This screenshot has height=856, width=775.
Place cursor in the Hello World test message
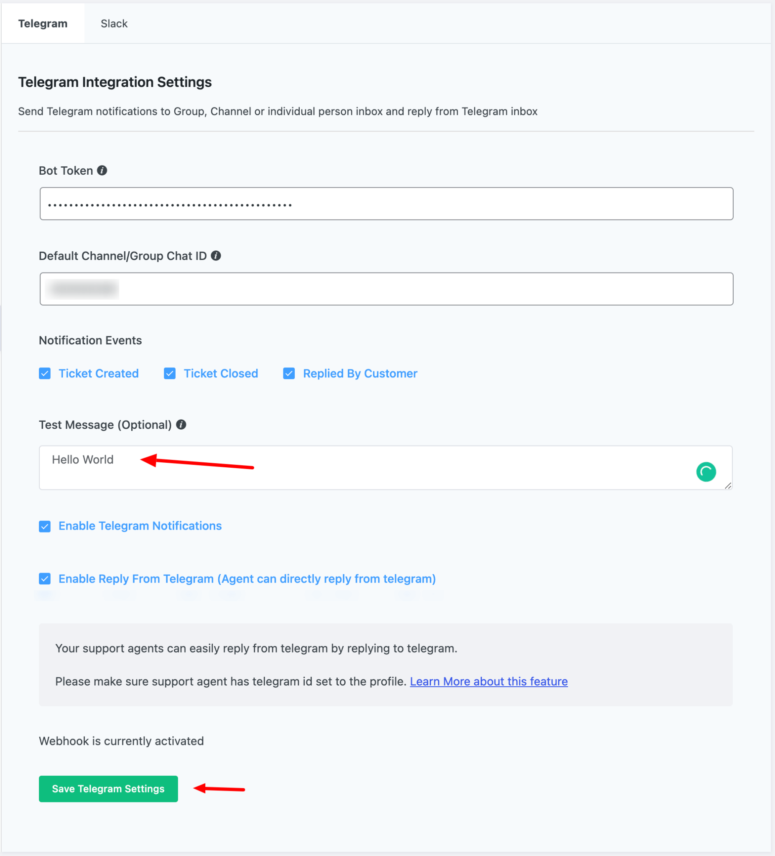click(x=83, y=459)
